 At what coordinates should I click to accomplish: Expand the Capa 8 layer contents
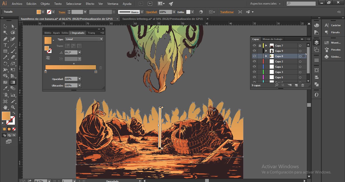pyautogui.click(x=266, y=56)
